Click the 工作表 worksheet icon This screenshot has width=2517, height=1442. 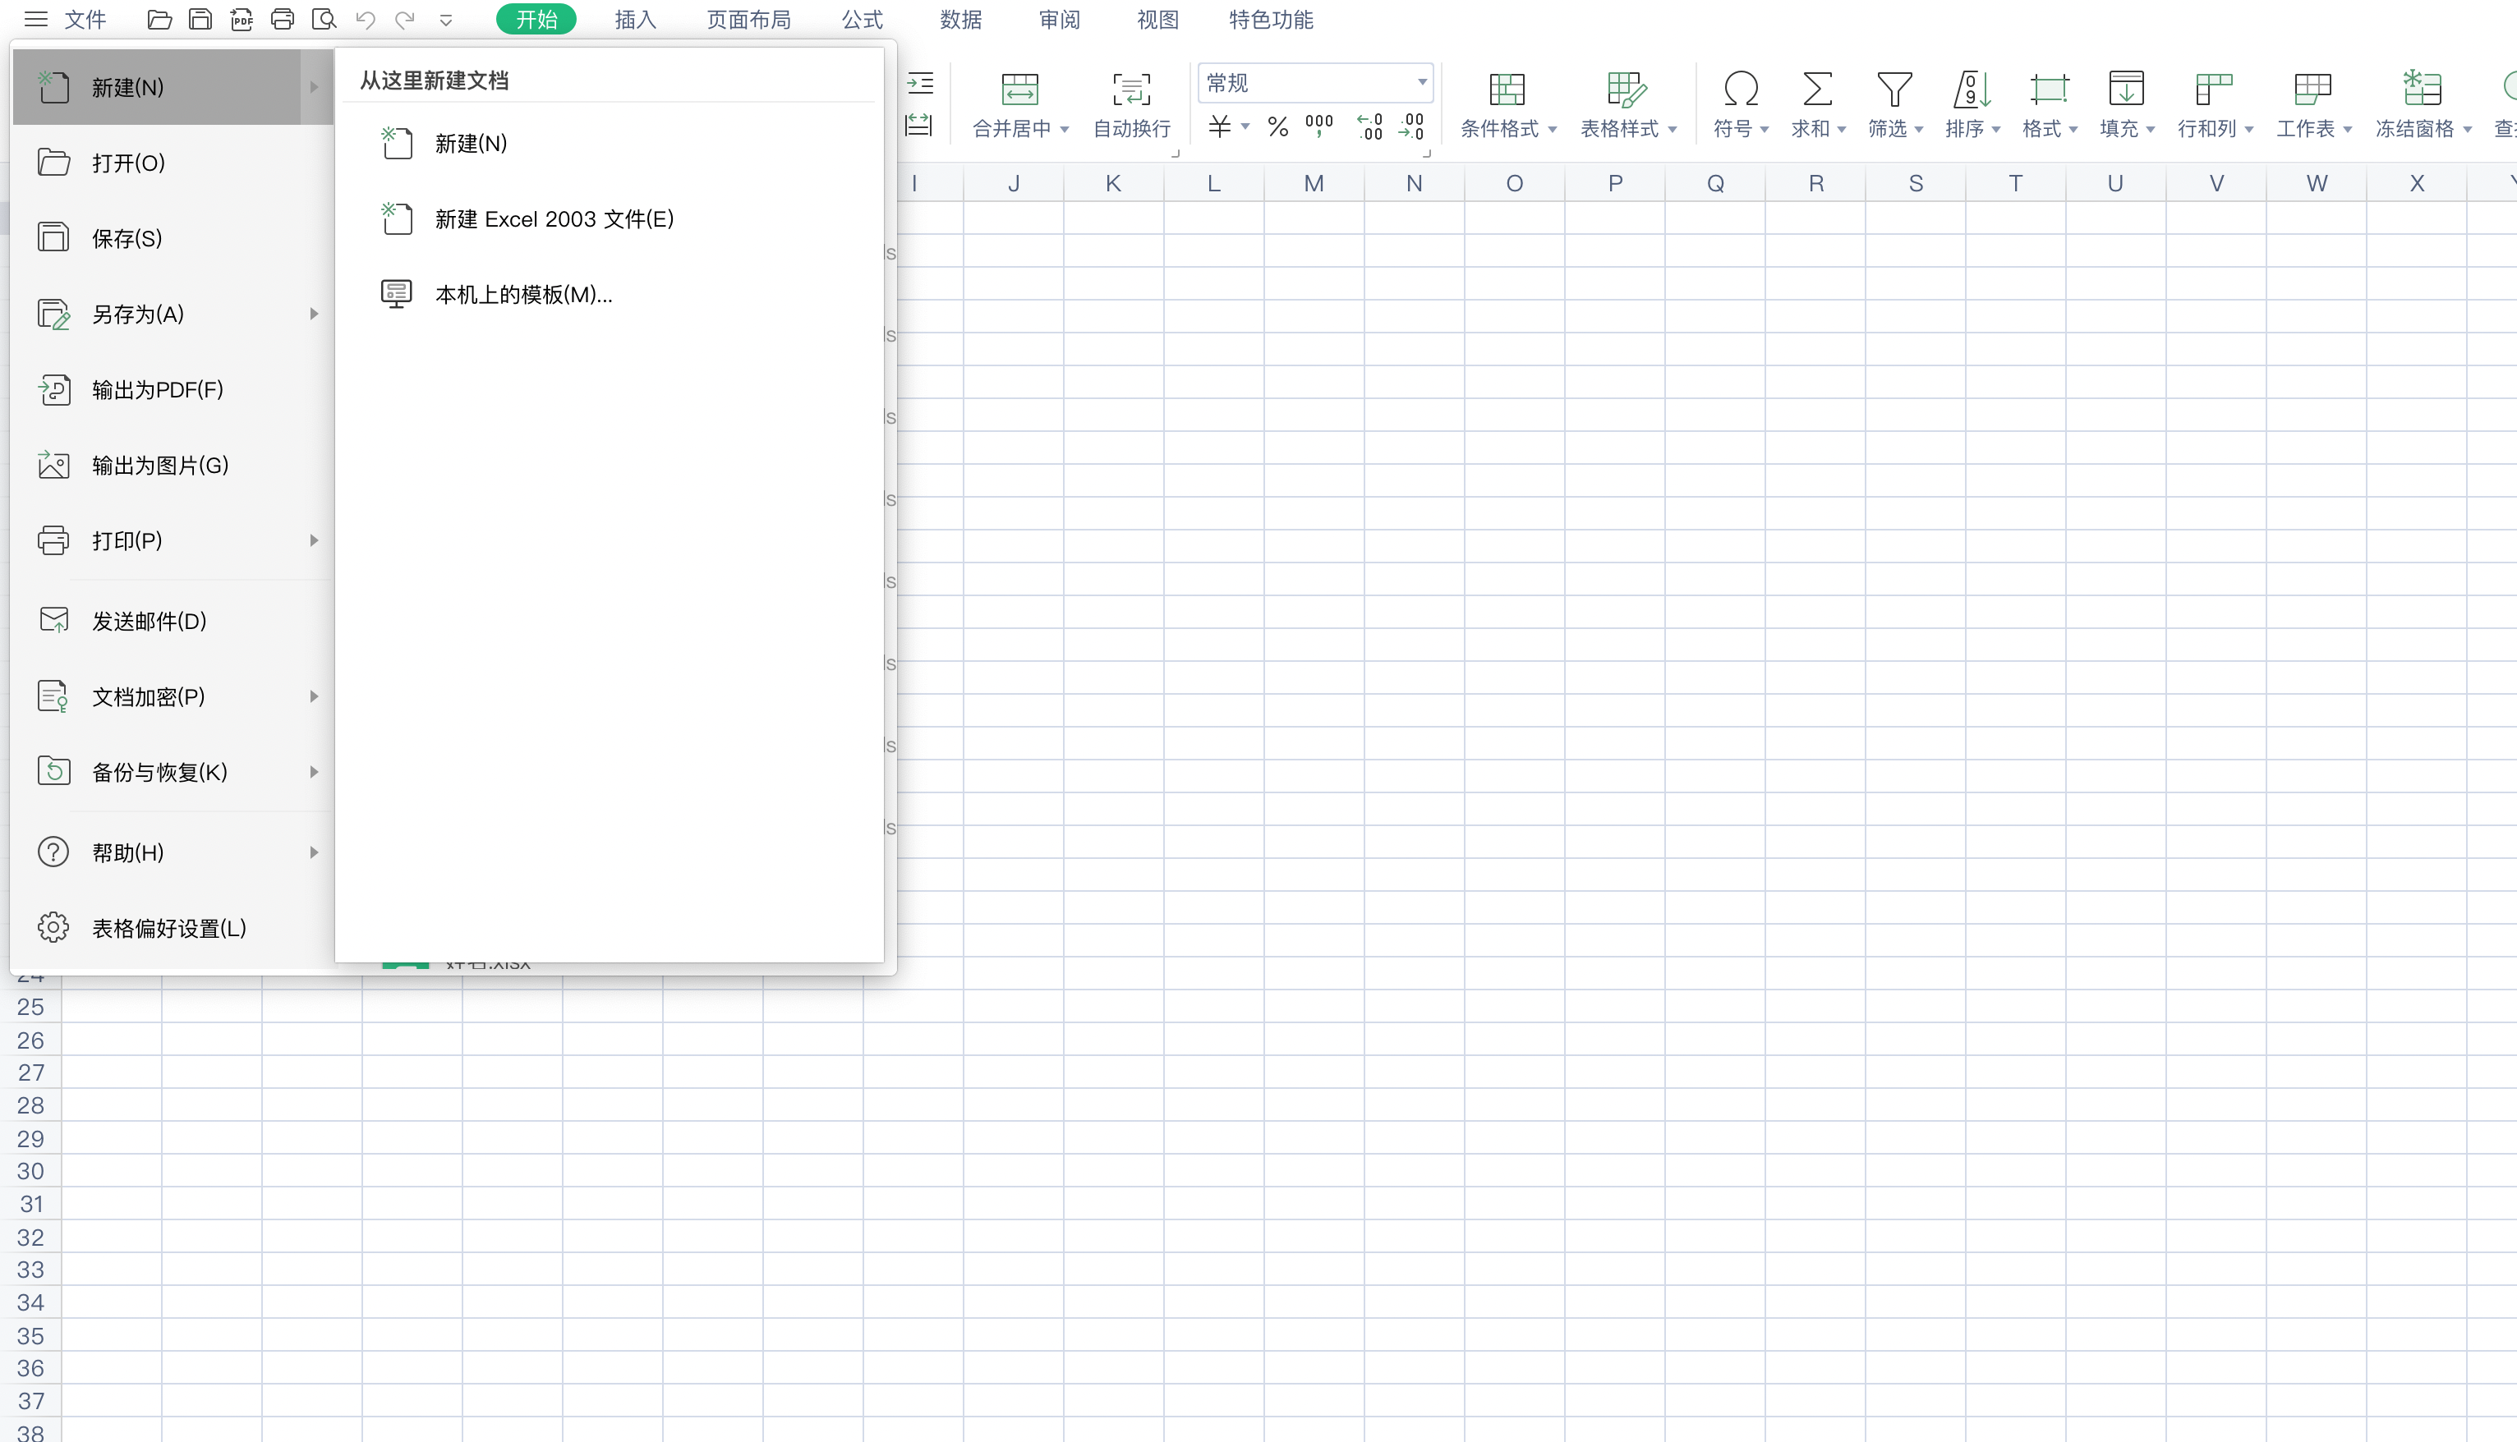point(2313,90)
